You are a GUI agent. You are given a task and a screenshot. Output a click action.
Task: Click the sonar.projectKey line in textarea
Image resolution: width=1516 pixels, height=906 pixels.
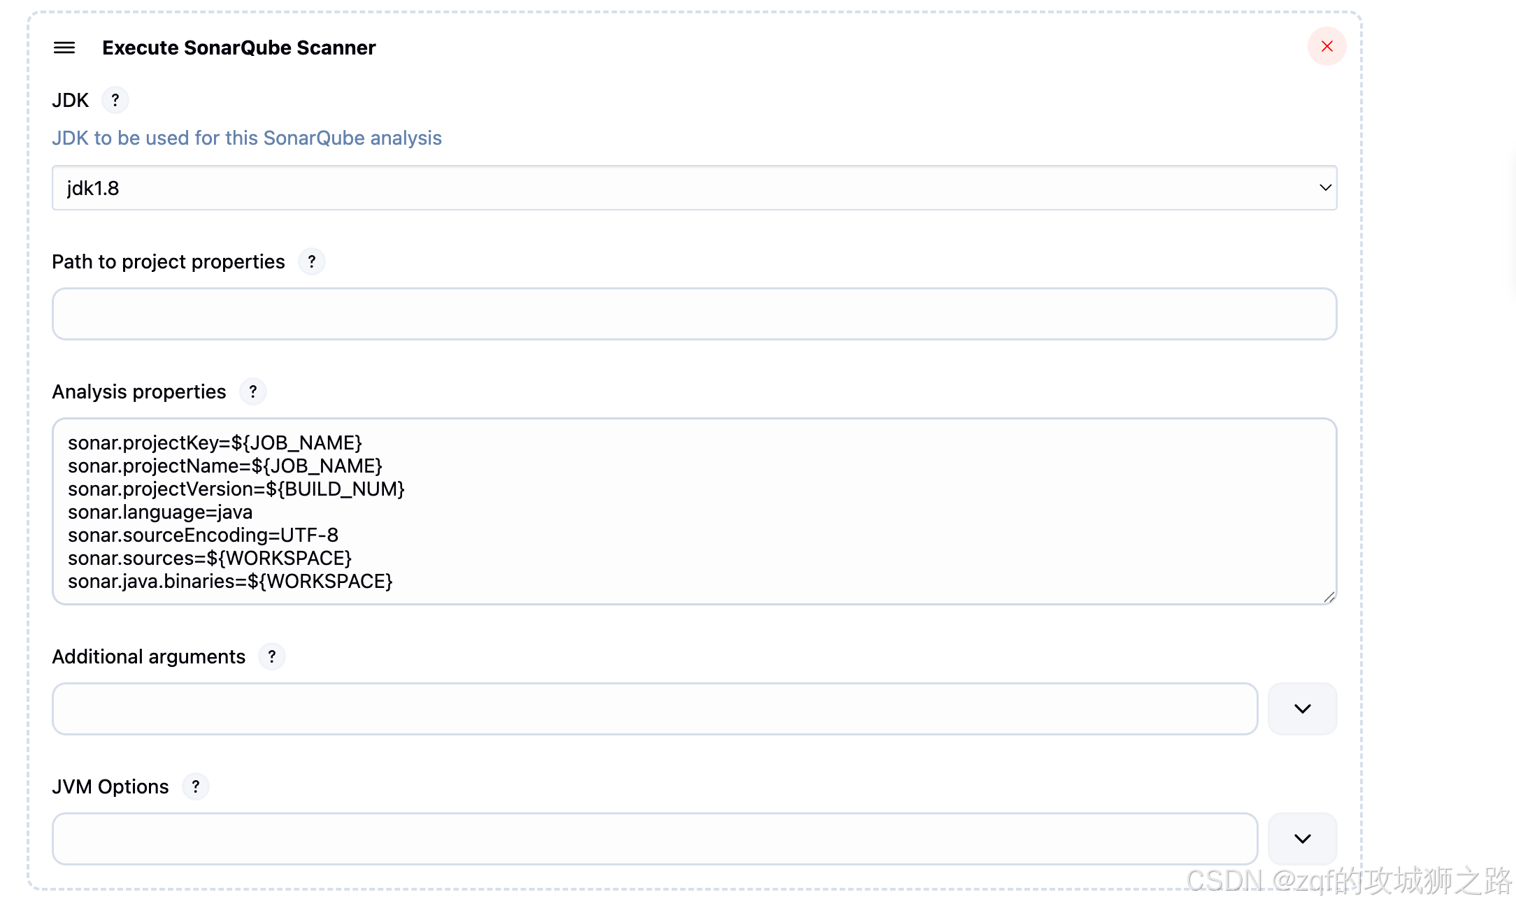(x=215, y=443)
